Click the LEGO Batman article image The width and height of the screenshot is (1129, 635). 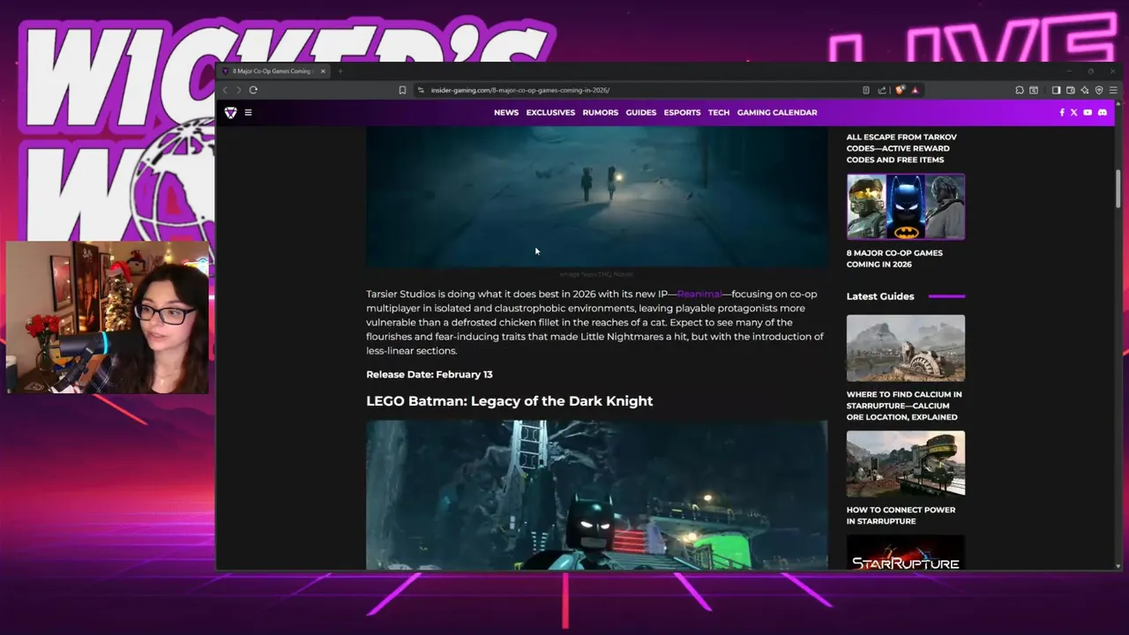[x=597, y=495]
